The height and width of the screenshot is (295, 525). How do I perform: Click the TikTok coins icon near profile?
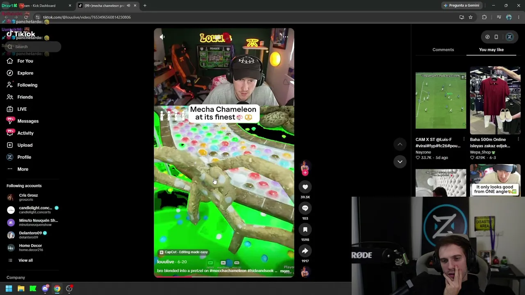coord(487,37)
